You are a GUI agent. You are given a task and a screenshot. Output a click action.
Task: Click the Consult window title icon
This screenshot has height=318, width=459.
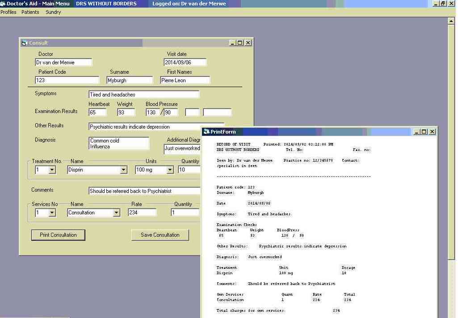pos(25,43)
